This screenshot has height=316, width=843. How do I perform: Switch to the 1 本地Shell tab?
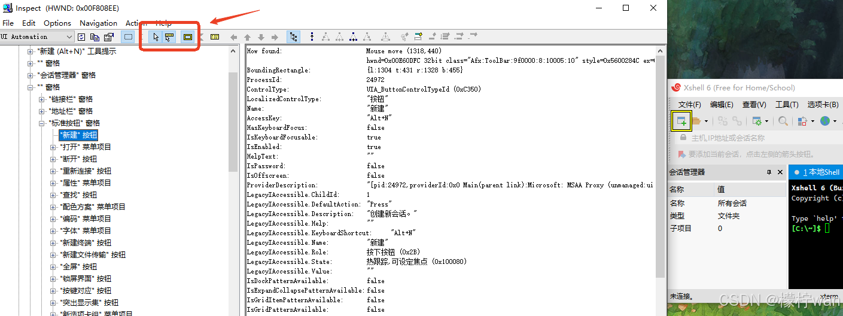[817, 172]
